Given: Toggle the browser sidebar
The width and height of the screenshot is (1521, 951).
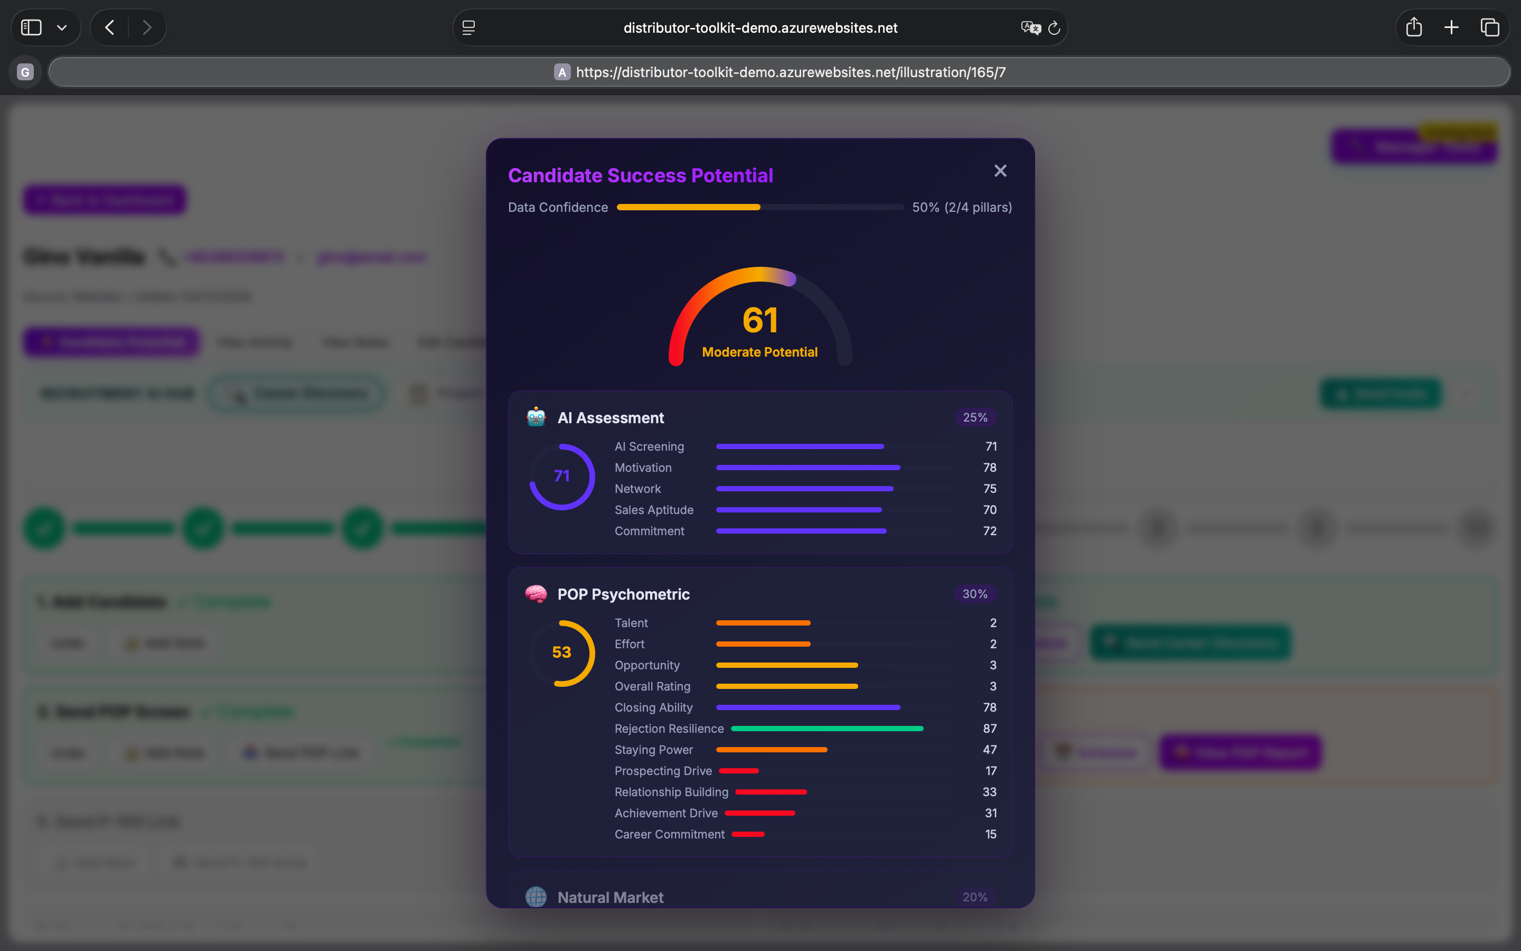Looking at the screenshot, I should 32,27.
